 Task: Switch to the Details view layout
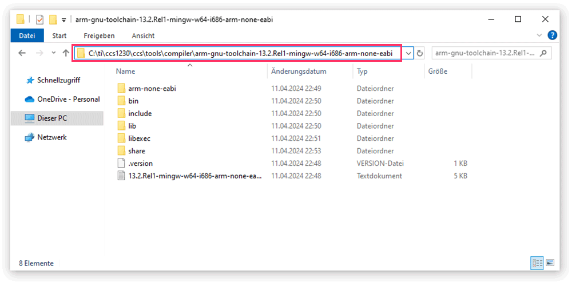pyautogui.click(x=537, y=263)
